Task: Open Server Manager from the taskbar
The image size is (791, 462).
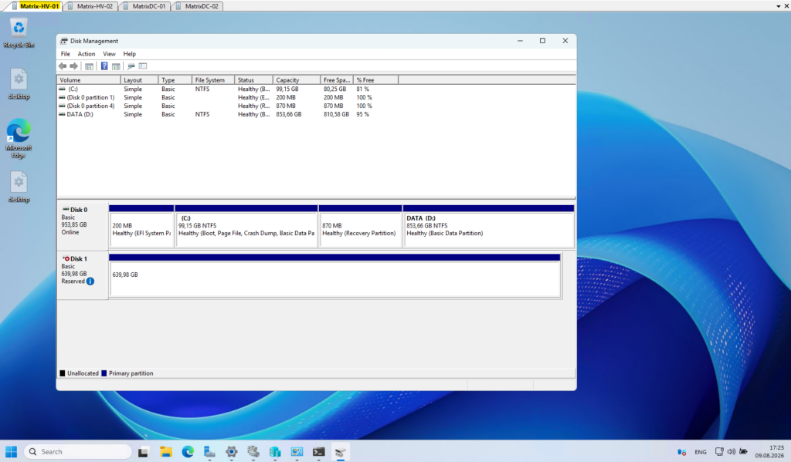Action: click(209, 452)
